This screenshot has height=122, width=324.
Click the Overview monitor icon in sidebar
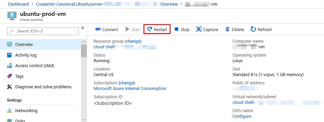coord(10,44)
